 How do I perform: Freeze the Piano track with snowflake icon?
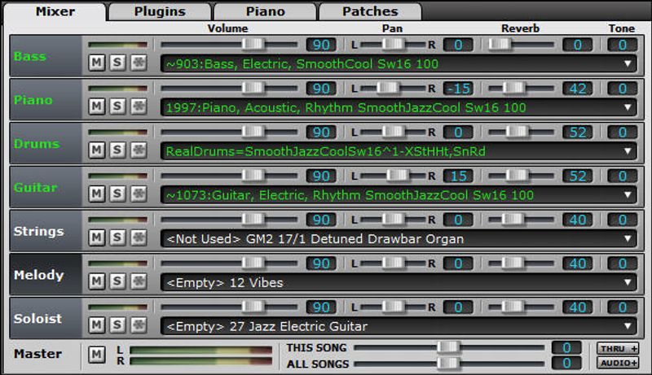(x=139, y=107)
